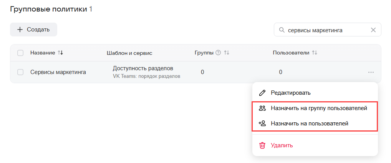Viewport: 391px width, 163px height.
Task: Click the Создать button
Action: (x=33, y=30)
